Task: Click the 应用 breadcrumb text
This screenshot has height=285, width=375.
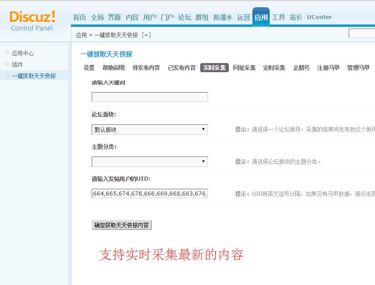Action: tap(81, 35)
